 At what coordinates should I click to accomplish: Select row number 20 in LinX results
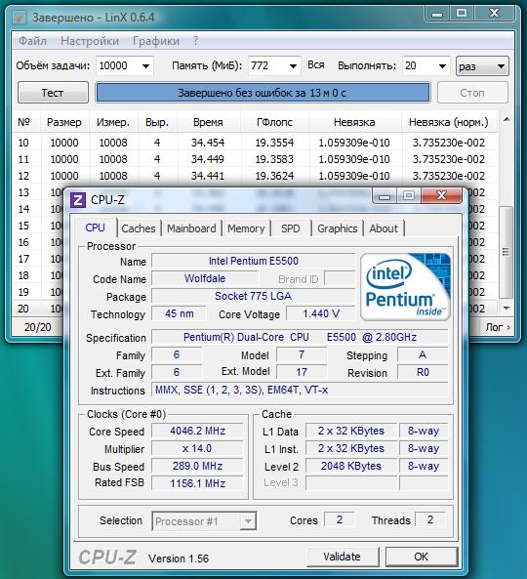(23, 309)
